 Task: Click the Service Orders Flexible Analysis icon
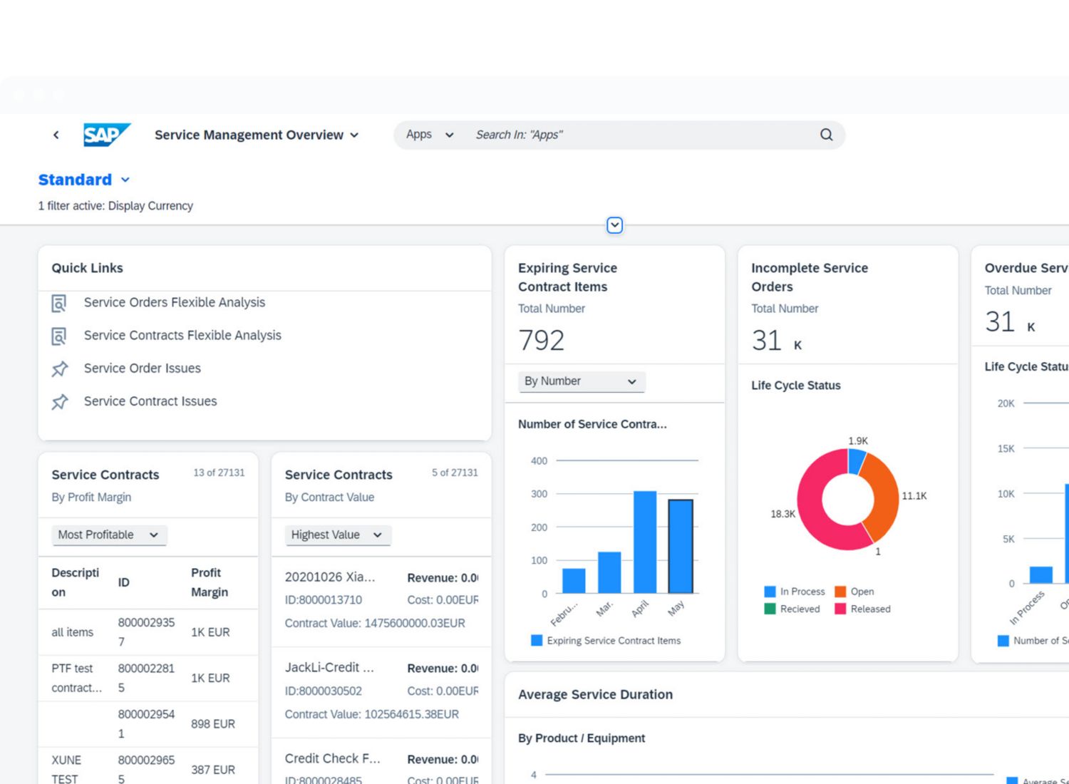click(x=59, y=303)
